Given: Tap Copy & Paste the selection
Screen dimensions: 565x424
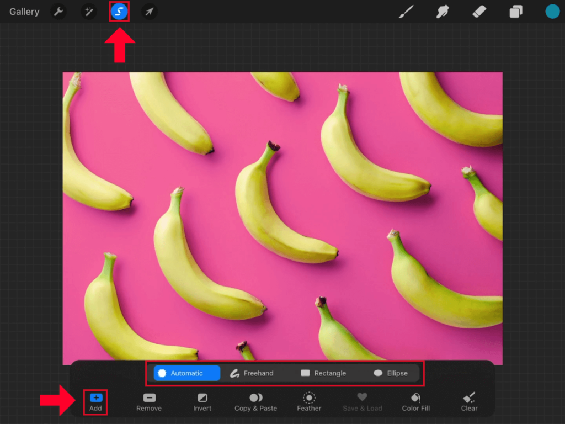Looking at the screenshot, I should 255,402.
